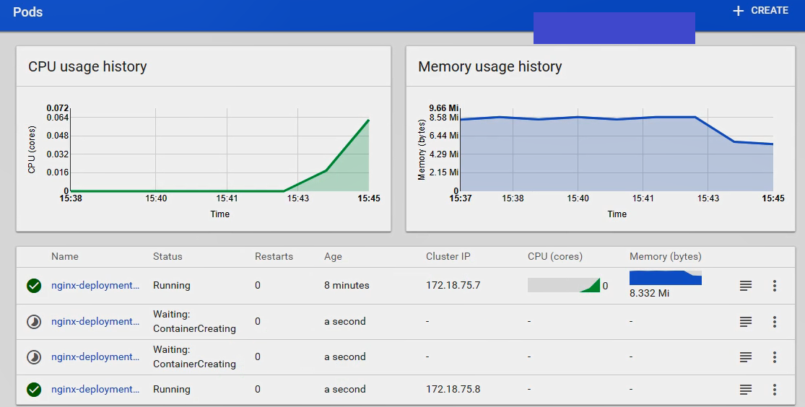Expand three-dot menu for second pod row

[x=774, y=322]
